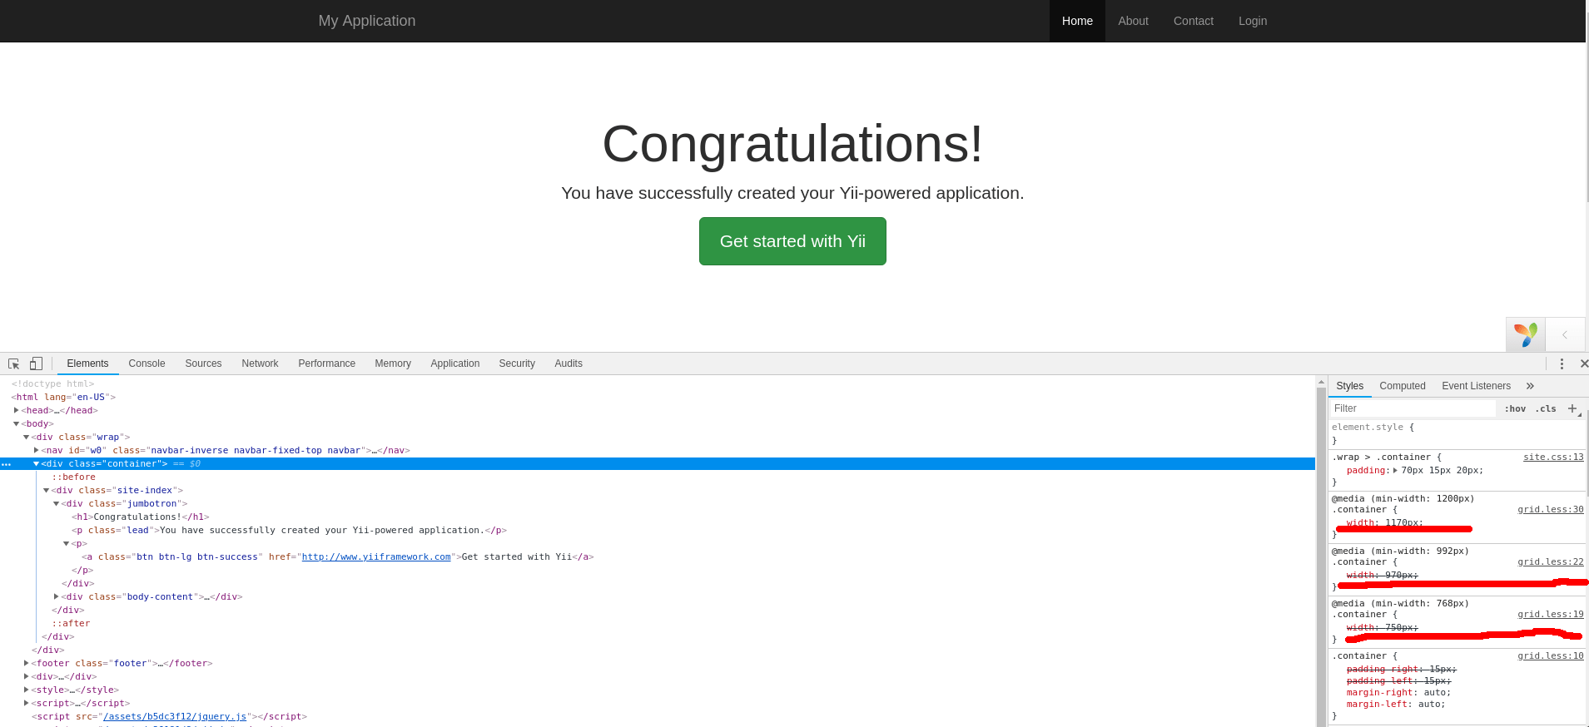Open the Audits tab

click(x=569, y=363)
